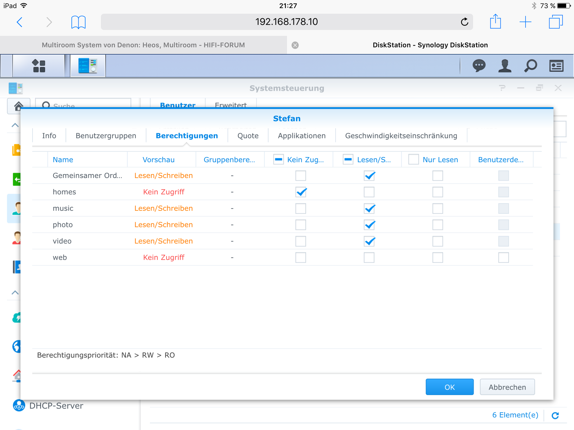Viewport: 574px width, 430px height.
Task: Check Kein Zugriff for web folder
Action: [x=300, y=257]
